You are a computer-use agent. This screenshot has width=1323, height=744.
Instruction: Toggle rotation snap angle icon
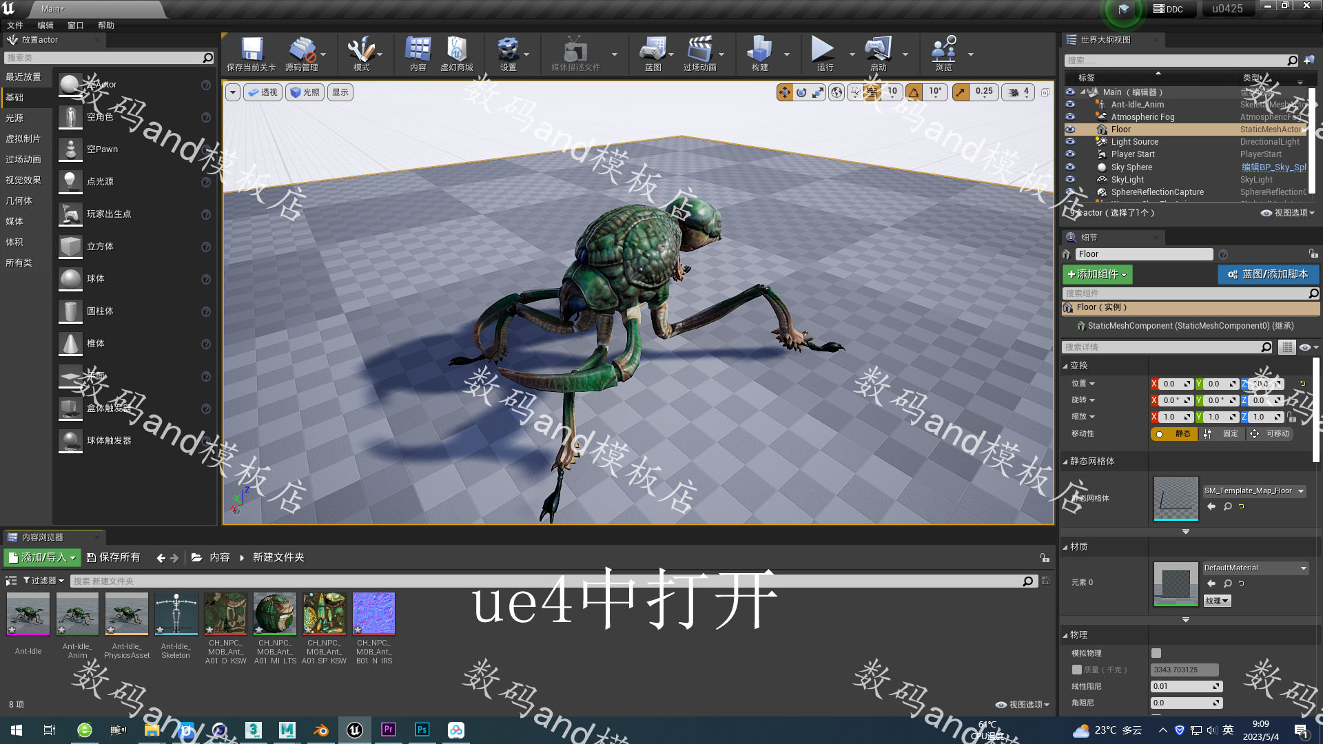[914, 92]
